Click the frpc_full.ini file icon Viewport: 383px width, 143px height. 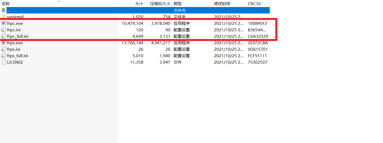(4, 36)
